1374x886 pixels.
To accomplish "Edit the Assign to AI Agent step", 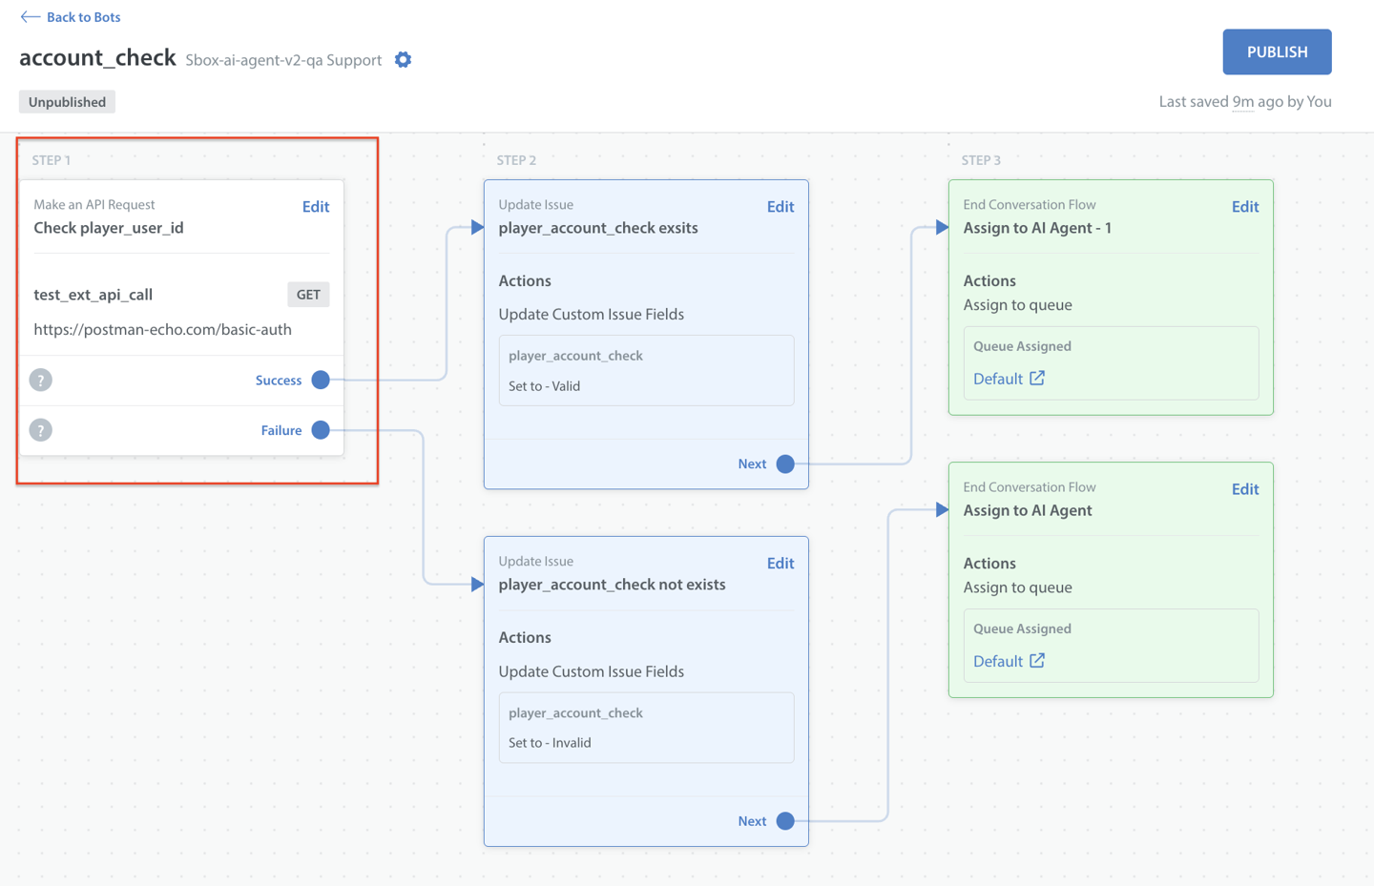I will point(1244,489).
